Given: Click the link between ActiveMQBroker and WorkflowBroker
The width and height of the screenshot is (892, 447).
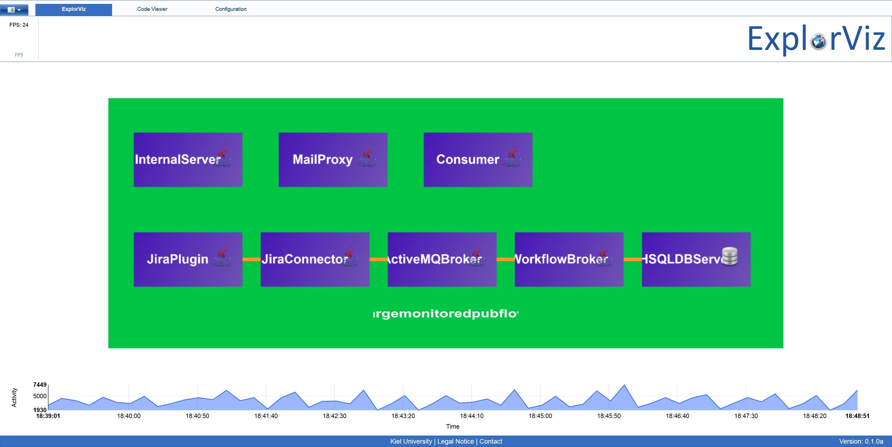Looking at the screenshot, I should tap(506, 259).
